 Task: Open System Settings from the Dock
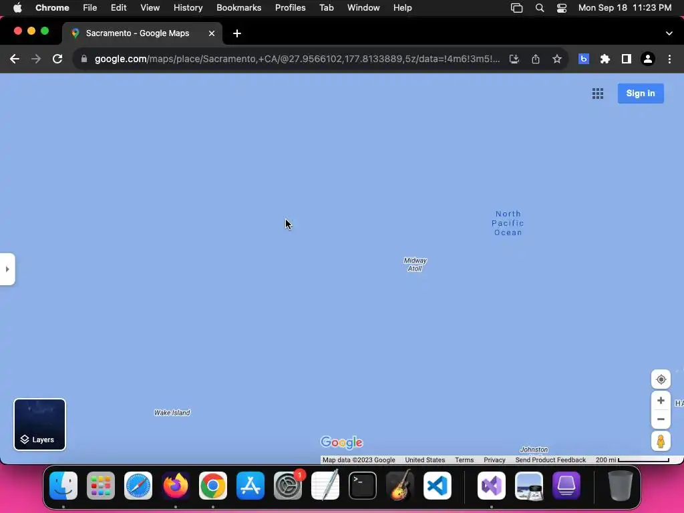(288, 486)
